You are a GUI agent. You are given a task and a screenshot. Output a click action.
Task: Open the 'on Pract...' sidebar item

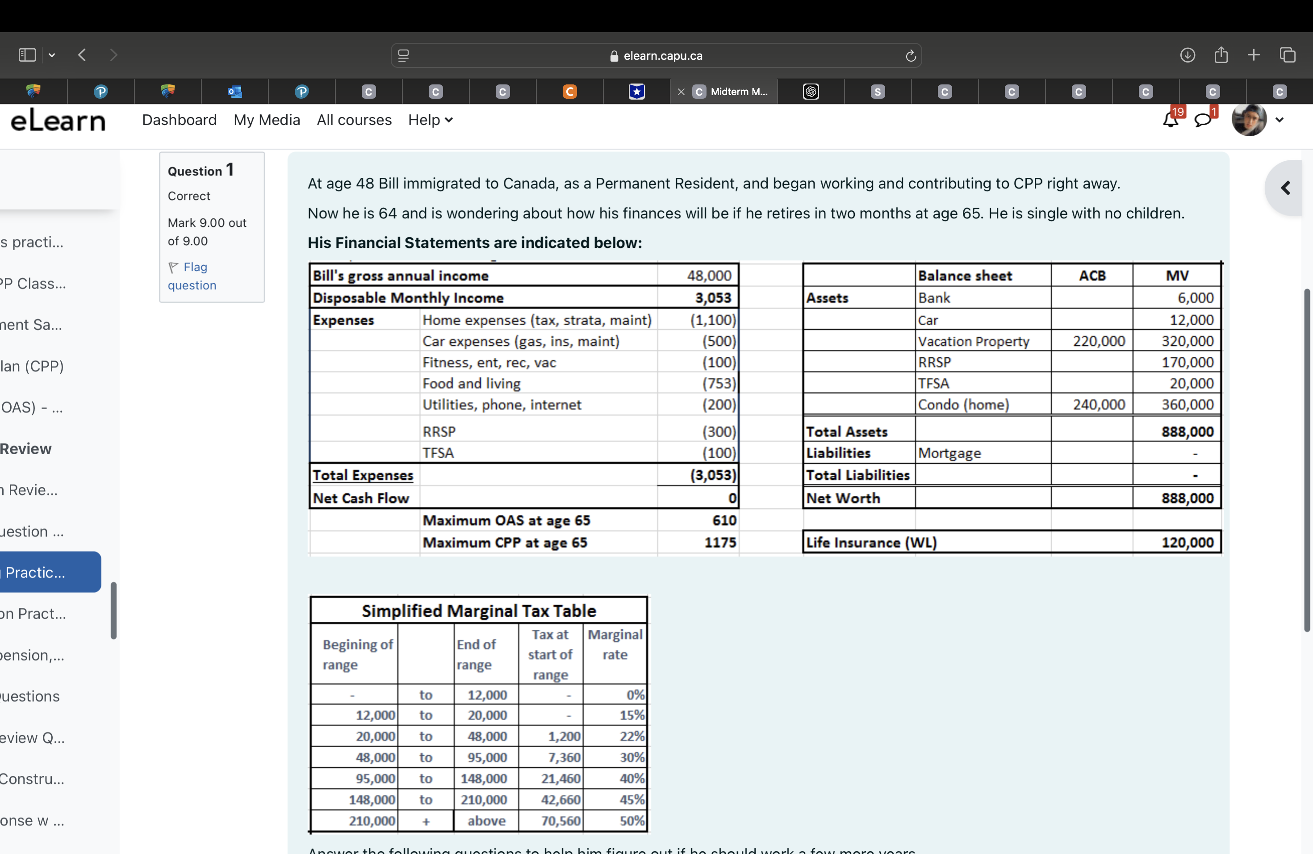coord(33,613)
